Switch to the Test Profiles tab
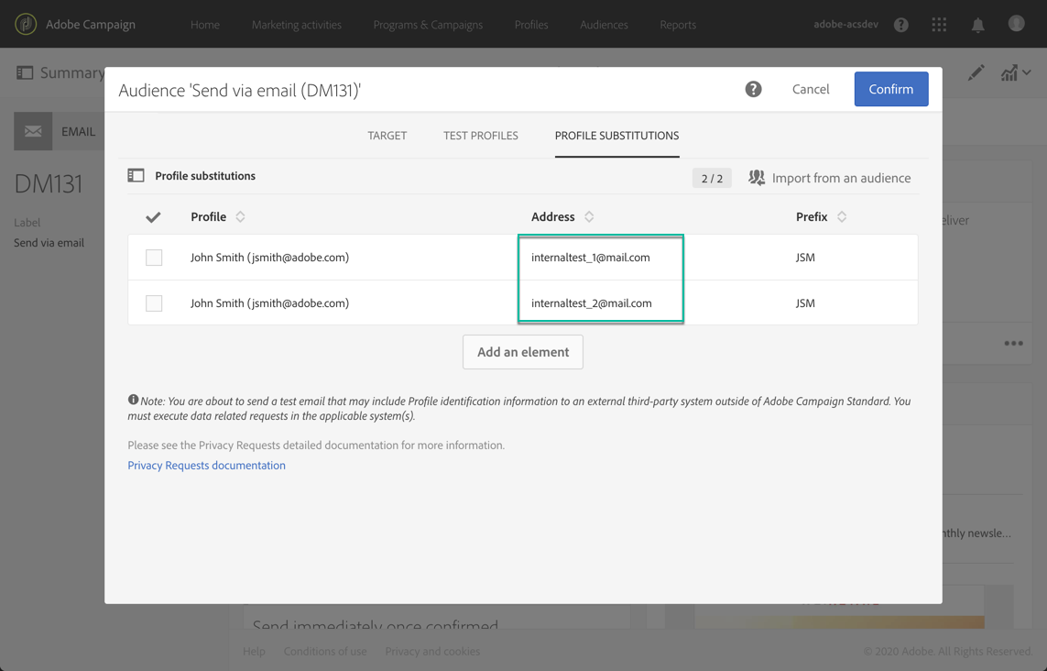This screenshot has height=671, width=1047. 481,136
